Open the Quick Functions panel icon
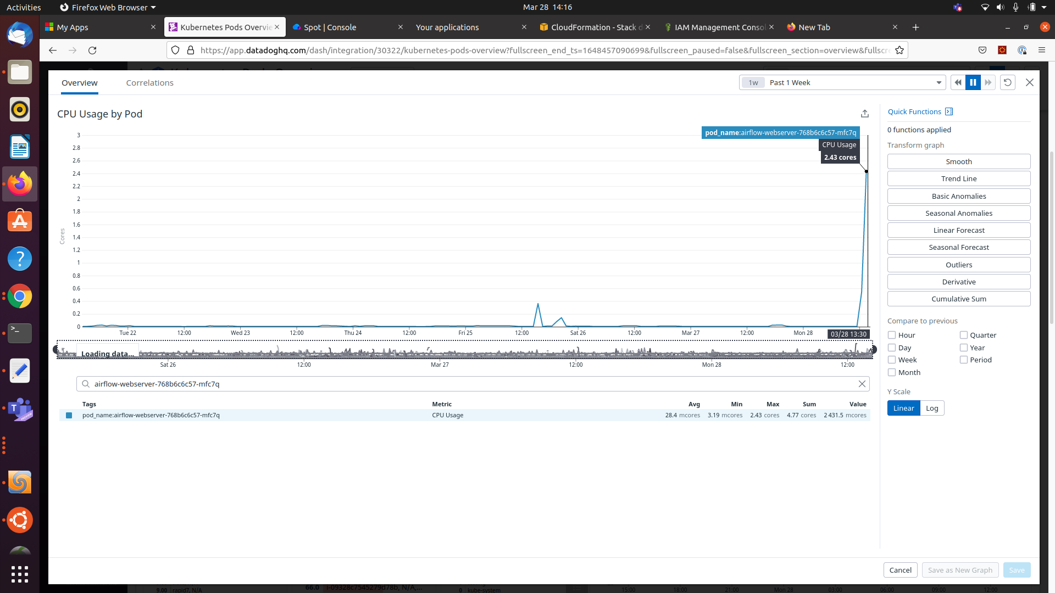This screenshot has width=1055, height=593. click(949, 111)
